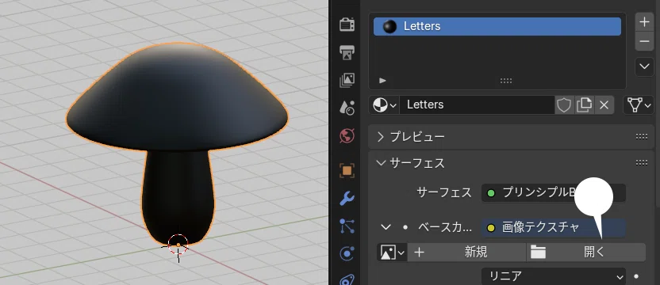Collapse the ベースカラー texture settings
660x285 pixels.
tap(386, 227)
